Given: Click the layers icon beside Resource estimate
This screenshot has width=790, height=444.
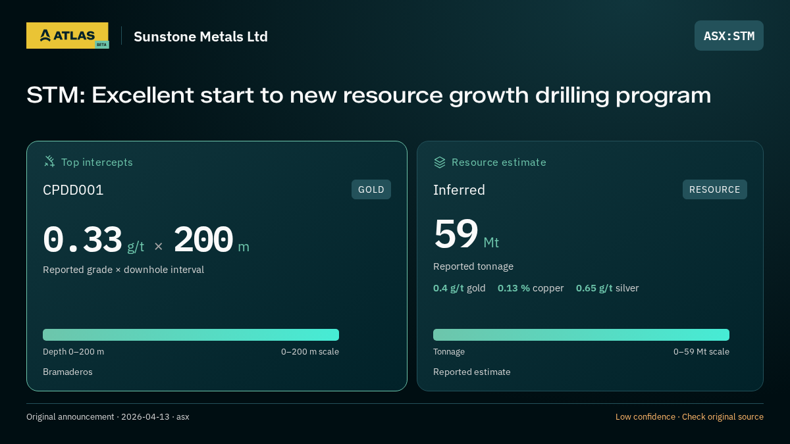Looking at the screenshot, I should [440, 162].
